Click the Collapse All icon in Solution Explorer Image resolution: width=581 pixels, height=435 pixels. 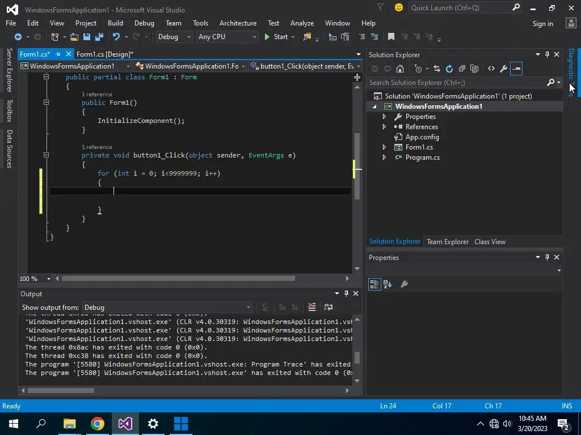462,69
